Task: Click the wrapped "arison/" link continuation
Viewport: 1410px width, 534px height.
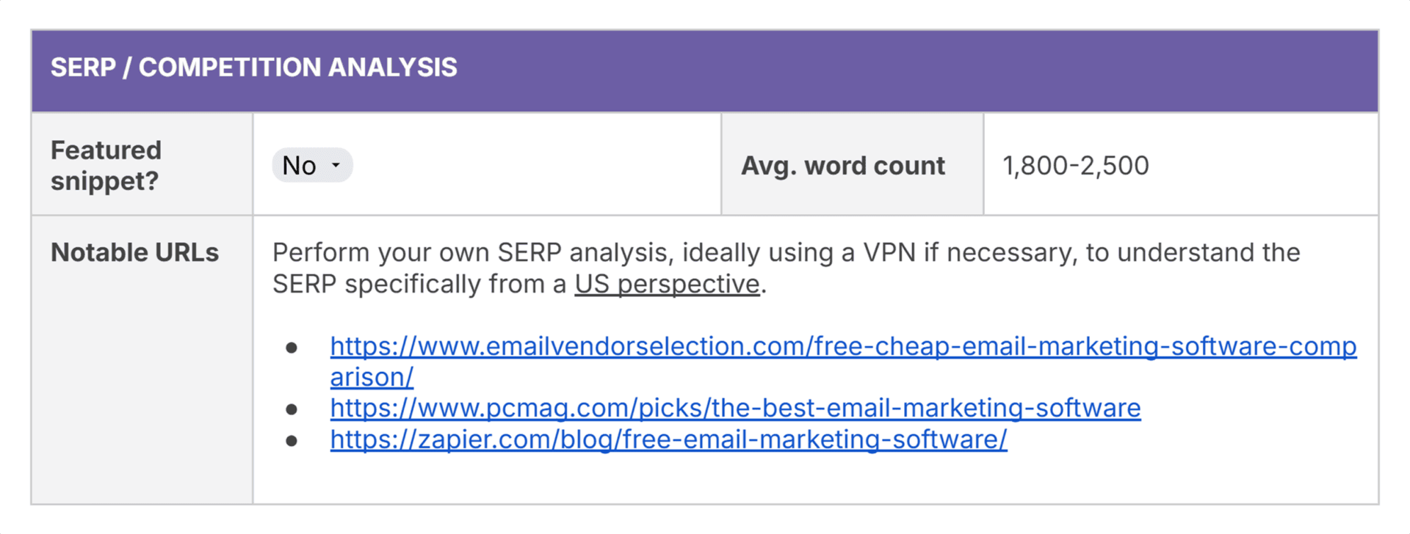Action: (x=372, y=377)
